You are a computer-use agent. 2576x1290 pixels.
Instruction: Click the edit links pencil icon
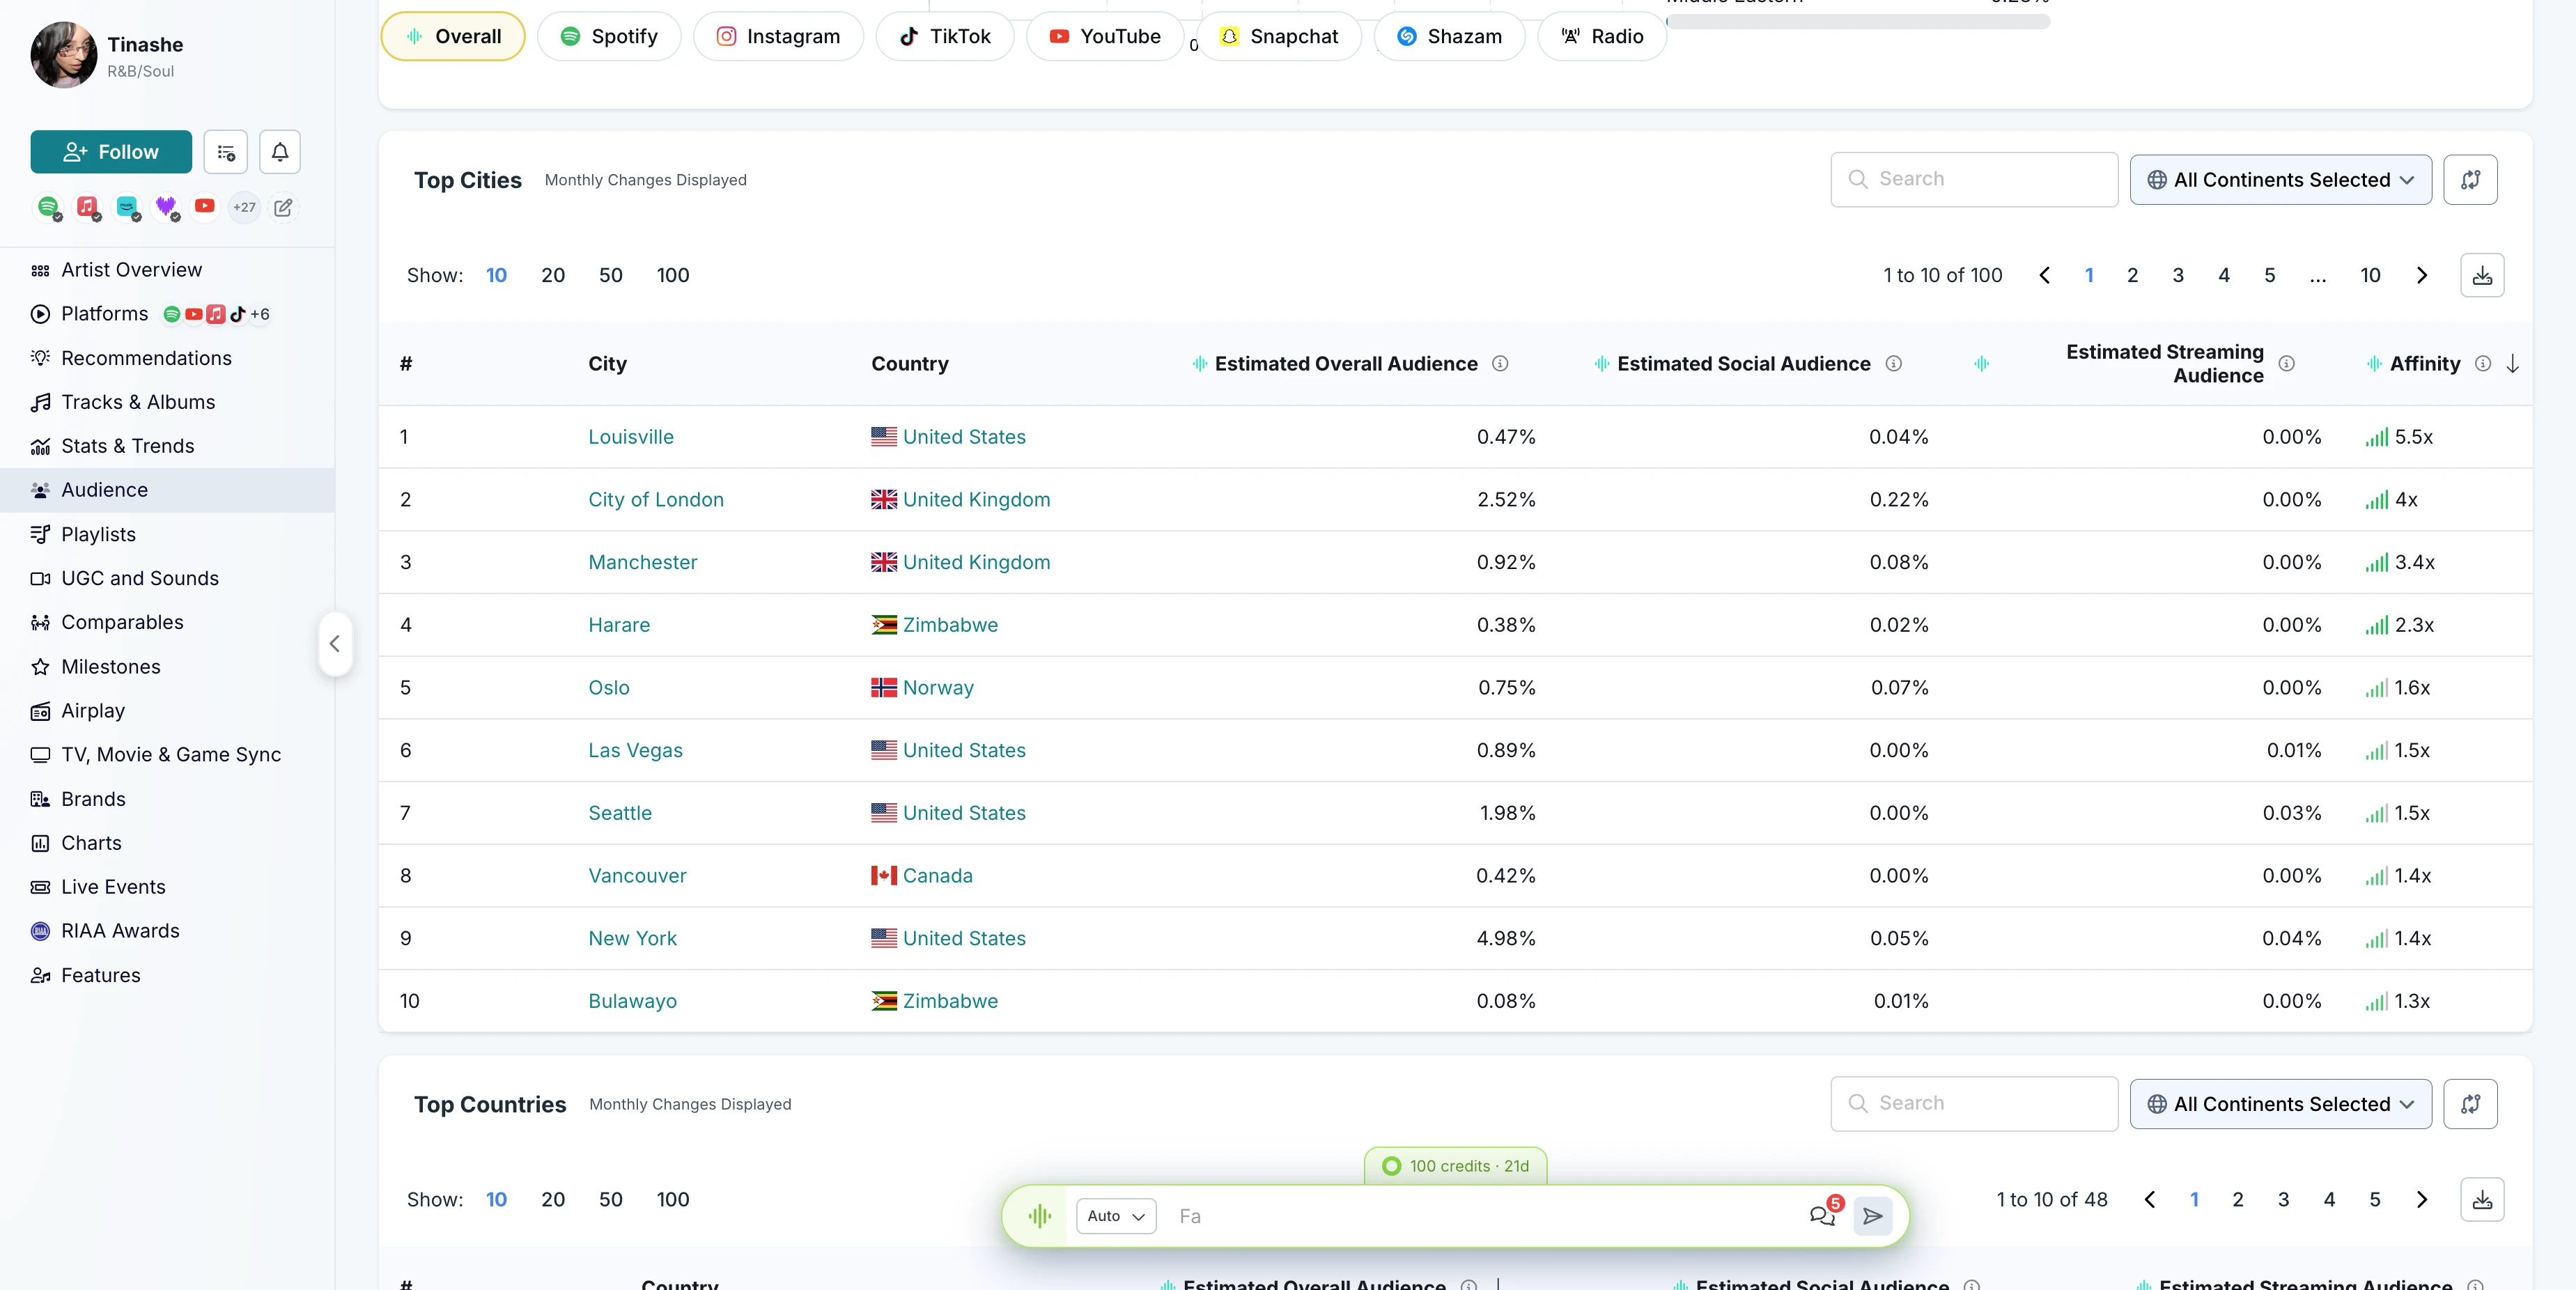pyautogui.click(x=283, y=208)
